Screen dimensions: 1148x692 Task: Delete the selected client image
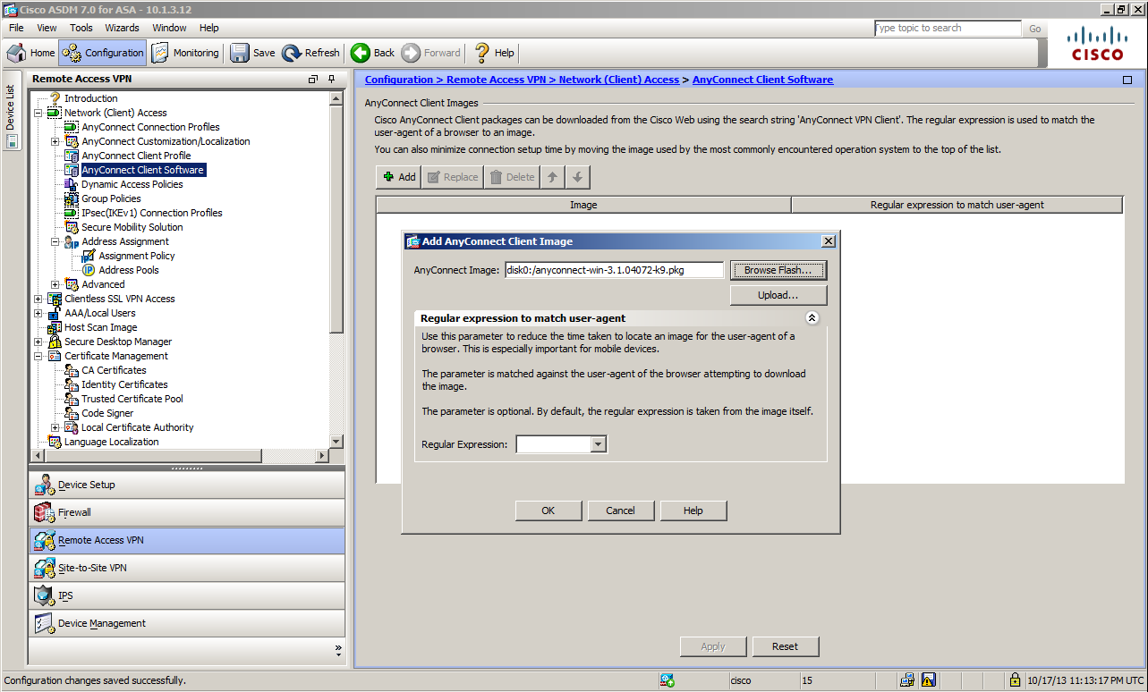(512, 177)
